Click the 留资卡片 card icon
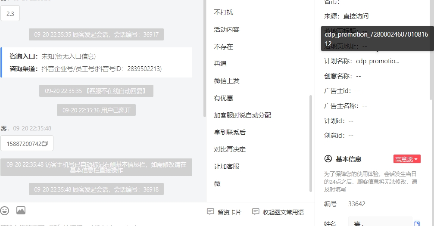Viewport: 434px width, 226px height. click(210, 212)
